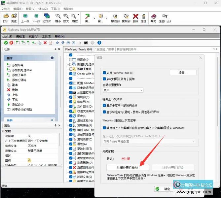Open ACDSee edit tool dropdown arrow
Screen dimensions: 221x198
[94, 18]
